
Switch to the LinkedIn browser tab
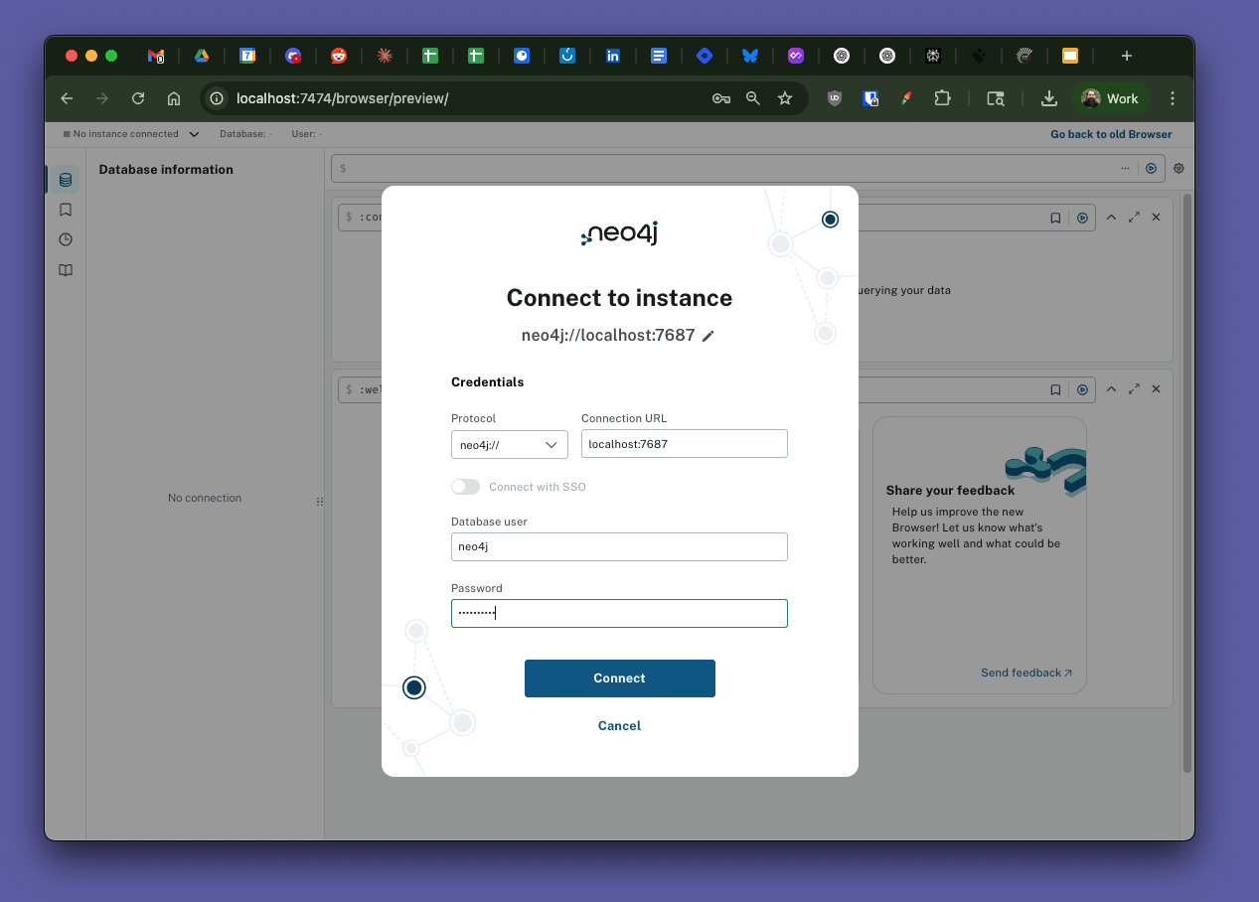coord(613,56)
